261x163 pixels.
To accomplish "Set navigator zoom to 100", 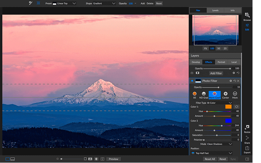I will tap(212, 48).
